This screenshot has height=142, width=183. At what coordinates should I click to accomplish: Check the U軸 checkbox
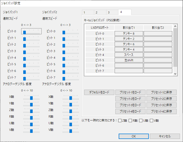(x=141, y=120)
